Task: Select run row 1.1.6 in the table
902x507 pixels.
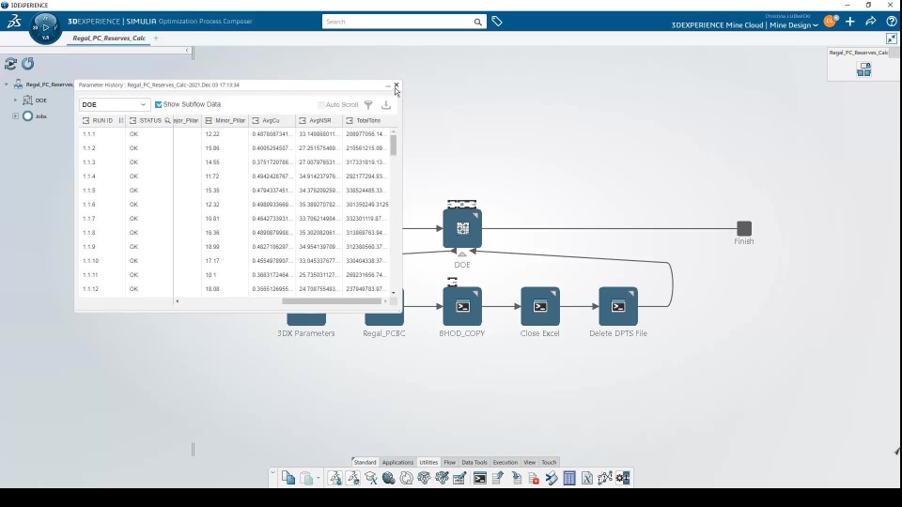Action: 235,205
